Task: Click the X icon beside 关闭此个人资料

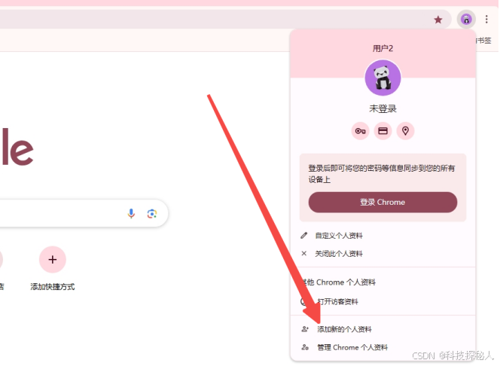Action: (x=304, y=254)
